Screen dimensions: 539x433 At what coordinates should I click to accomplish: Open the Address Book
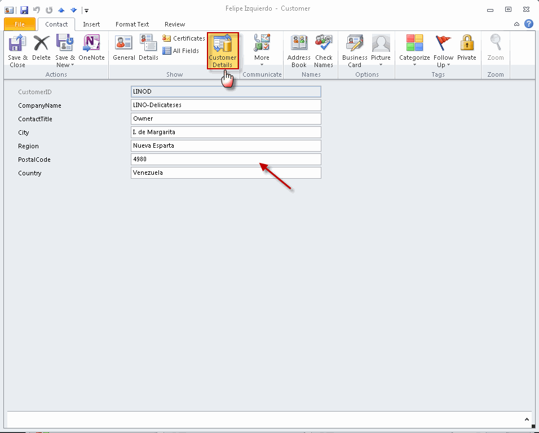pos(298,50)
